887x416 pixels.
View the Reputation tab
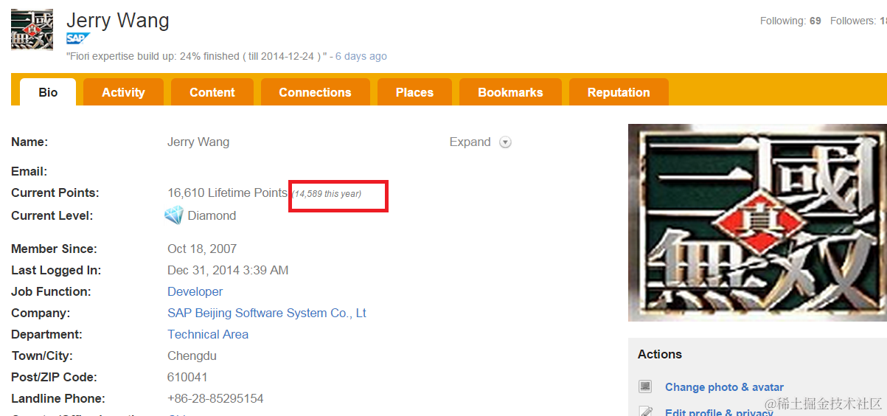pos(619,92)
